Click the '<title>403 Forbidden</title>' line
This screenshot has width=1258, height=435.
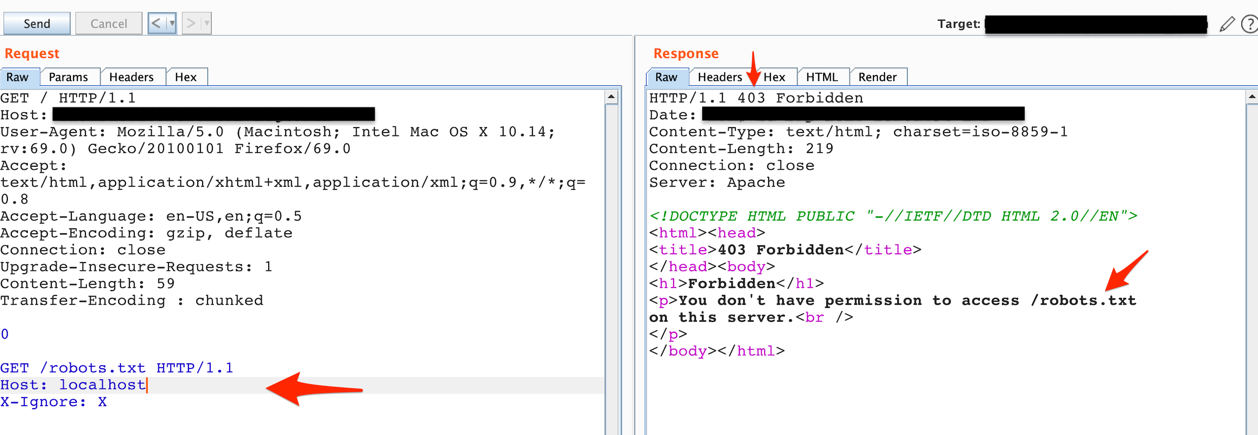click(785, 250)
